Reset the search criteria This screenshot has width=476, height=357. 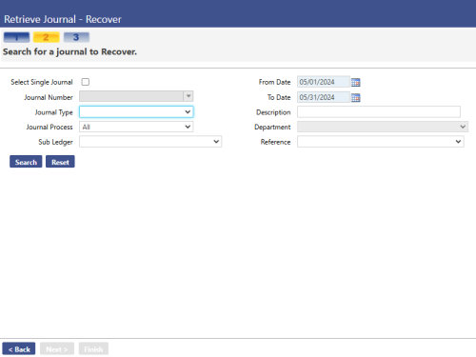[x=60, y=162]
